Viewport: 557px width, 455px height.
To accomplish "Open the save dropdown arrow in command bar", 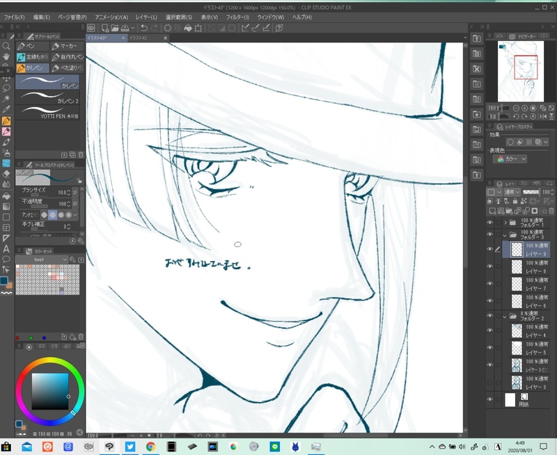I will [x=133, y=28].
